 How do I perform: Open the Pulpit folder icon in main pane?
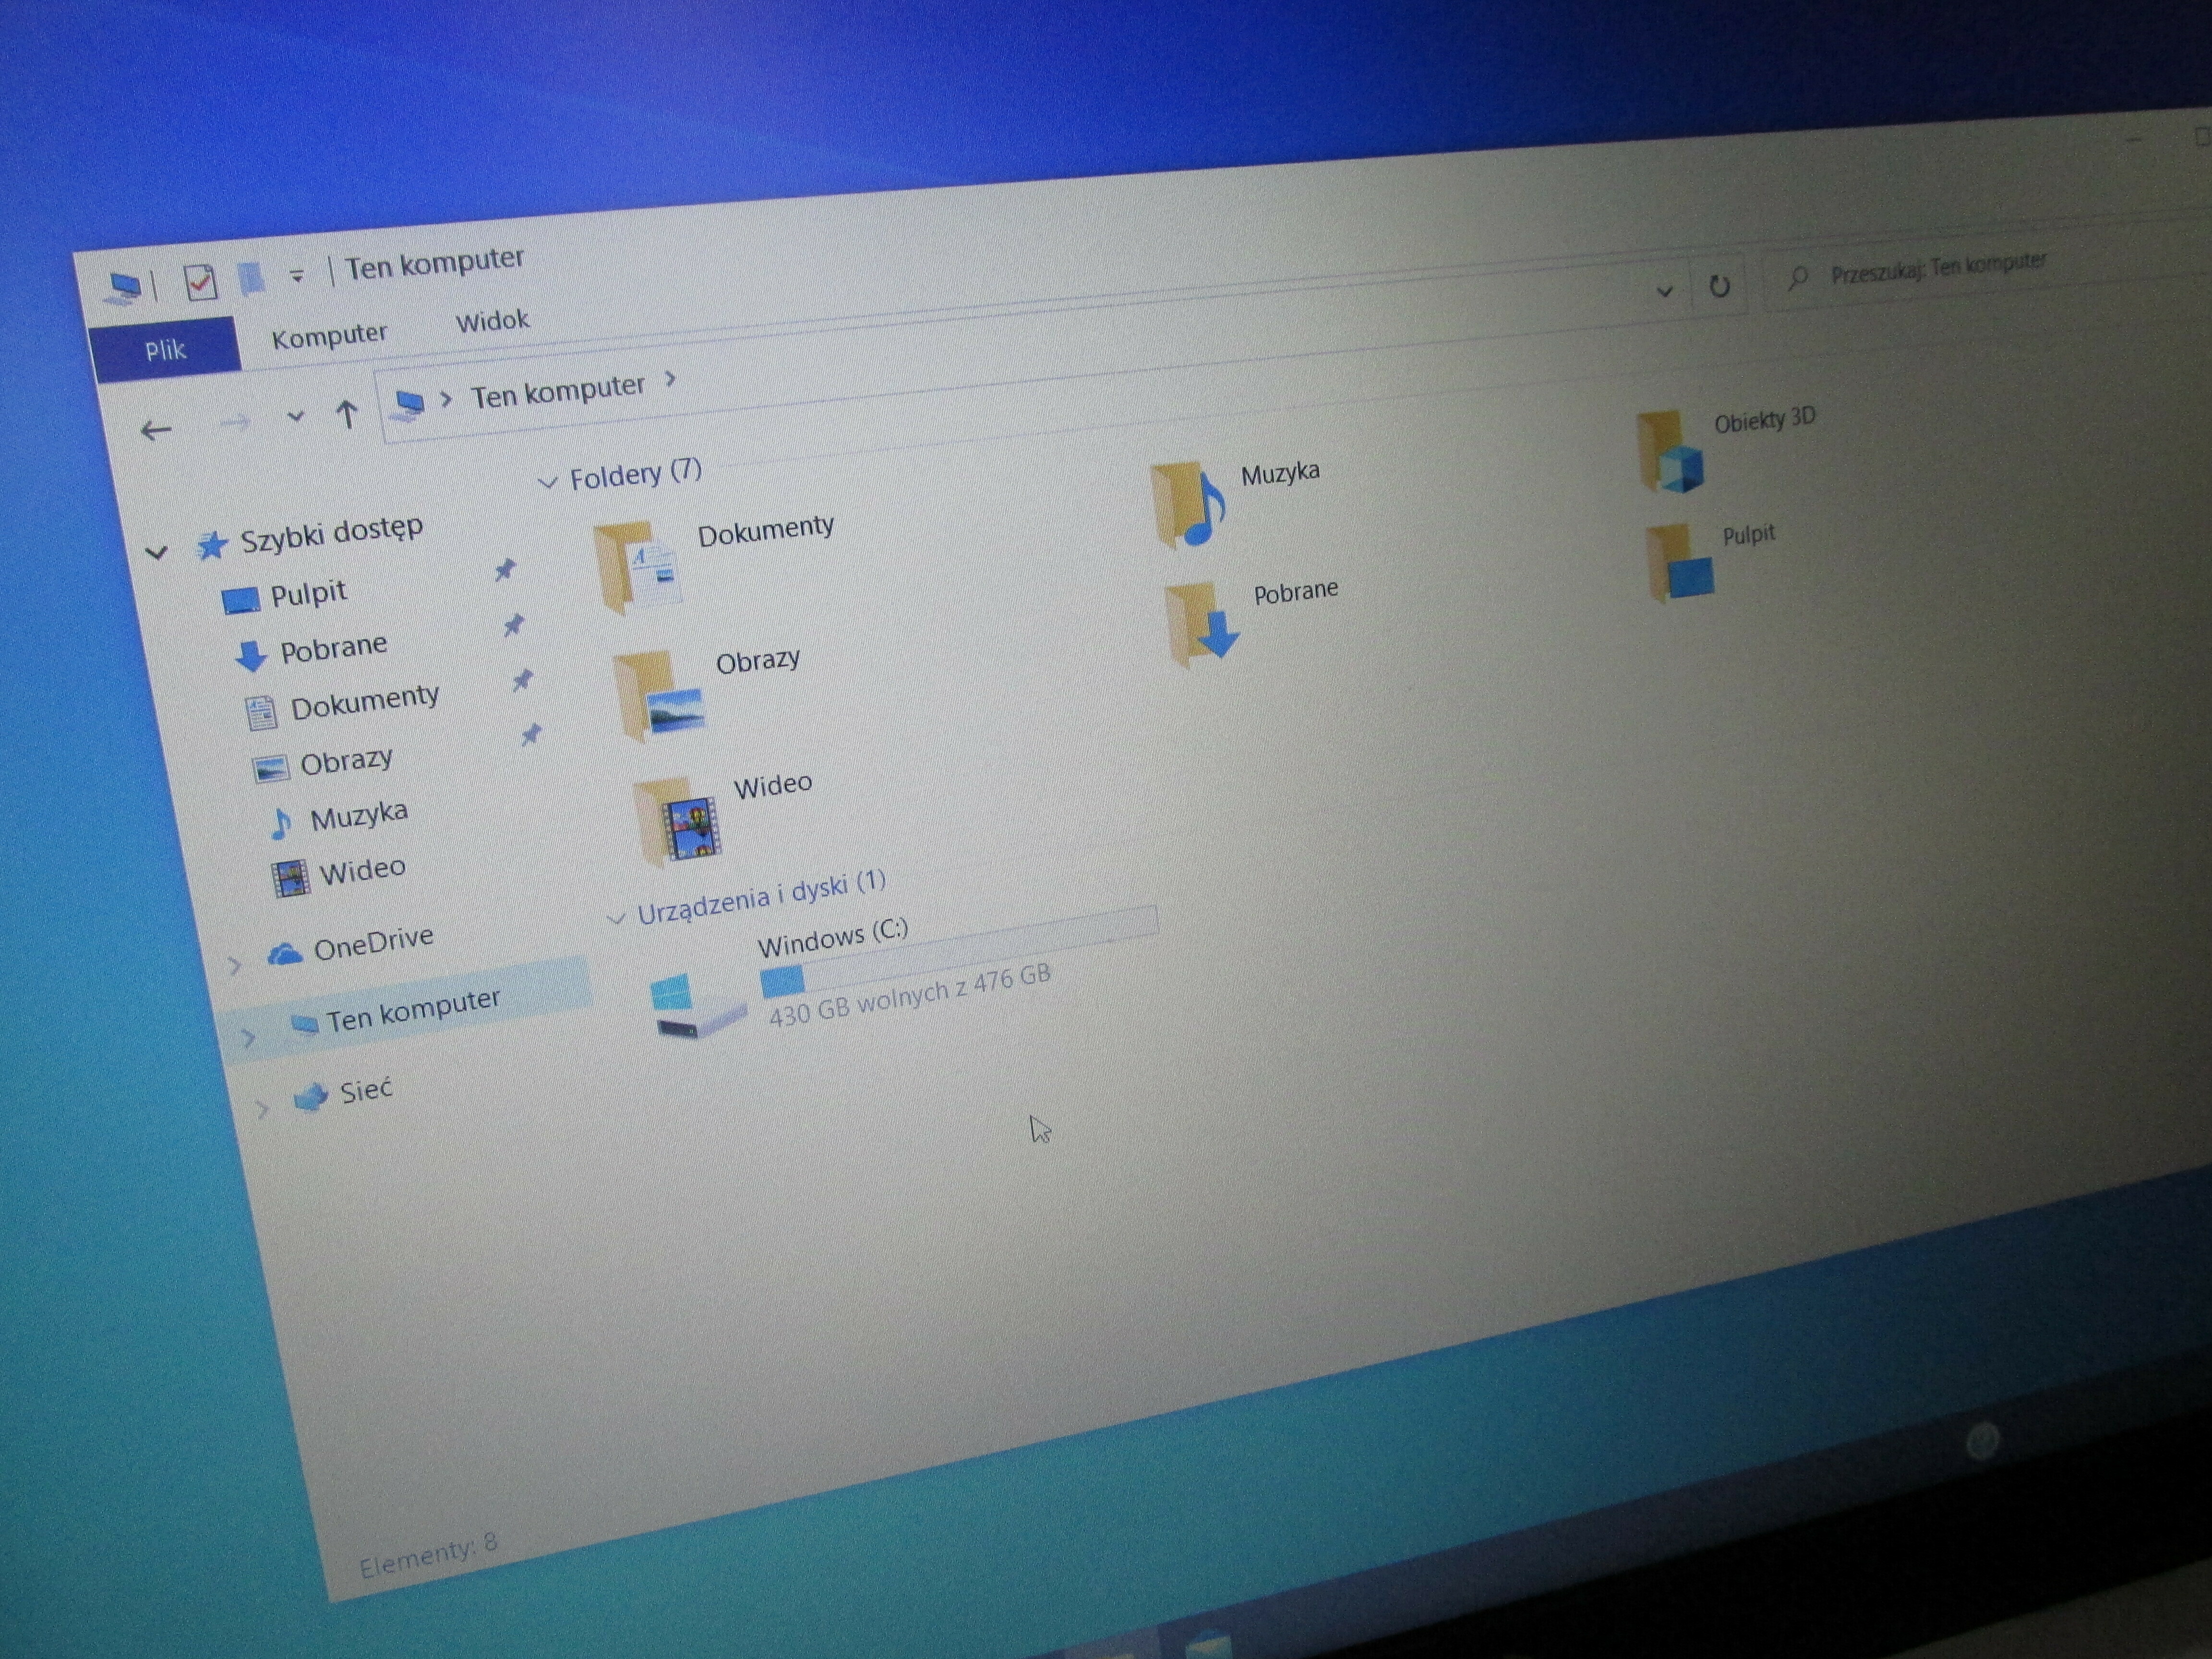click(x=1680, y=563)
